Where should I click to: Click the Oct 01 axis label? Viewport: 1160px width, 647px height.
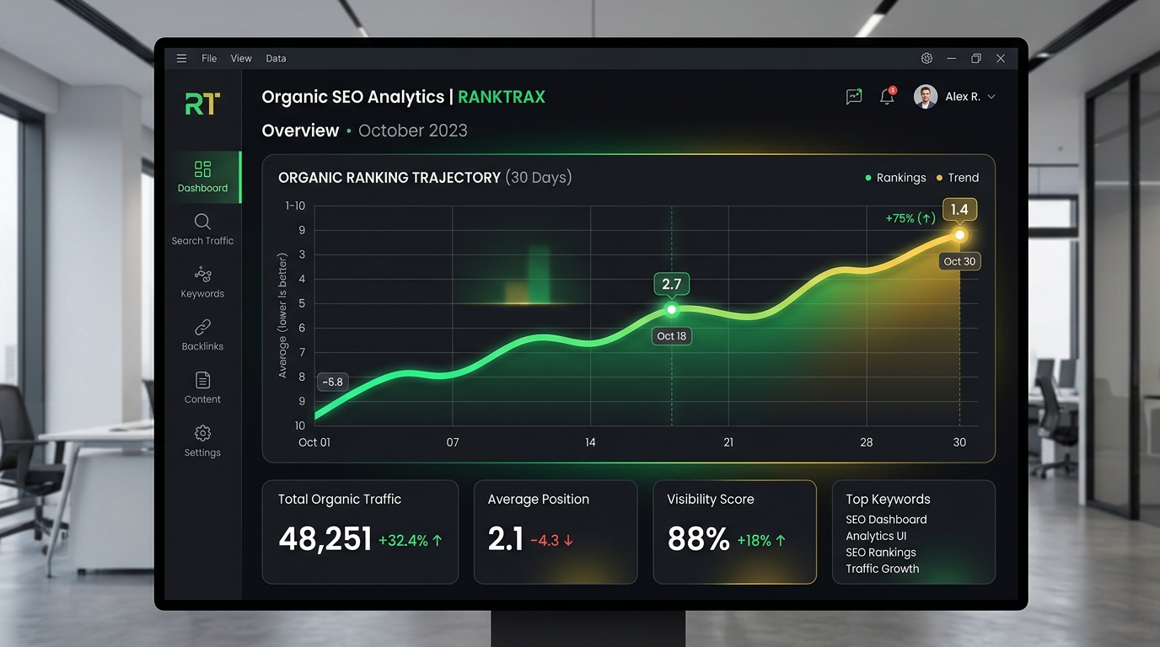point(314,442)
